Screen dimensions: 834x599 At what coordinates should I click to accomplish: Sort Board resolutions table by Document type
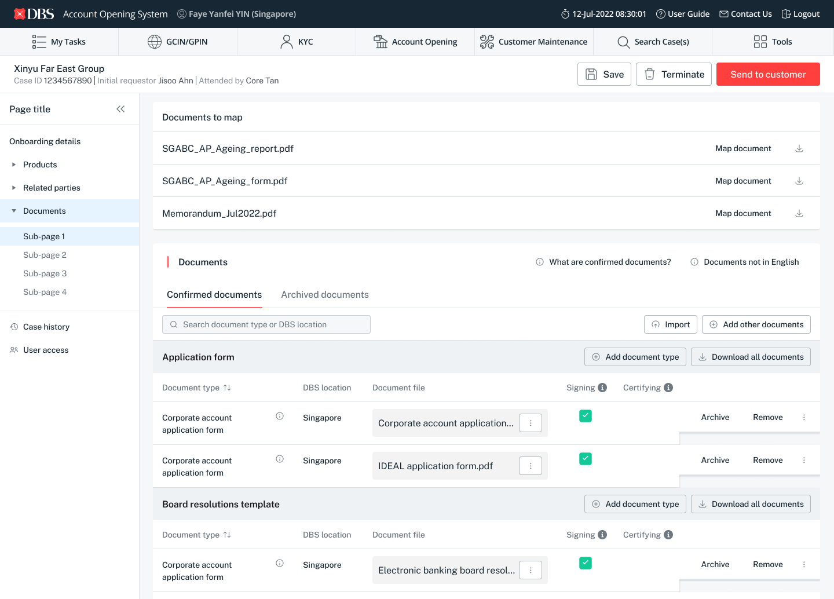point(227,535)
